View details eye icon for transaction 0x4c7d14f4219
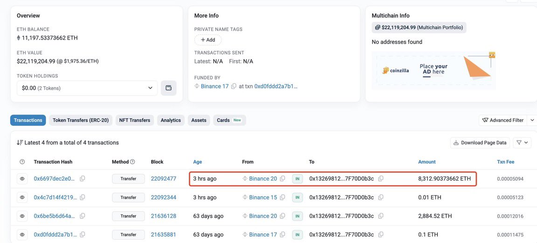Image resolution: width=537 pixels, height=243 pixels. pos(22,197)
